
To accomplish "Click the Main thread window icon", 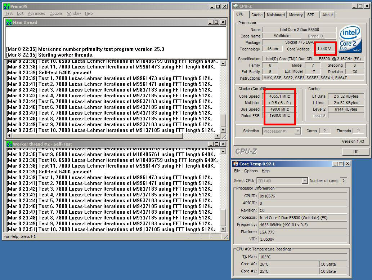I will click(9, 22).
